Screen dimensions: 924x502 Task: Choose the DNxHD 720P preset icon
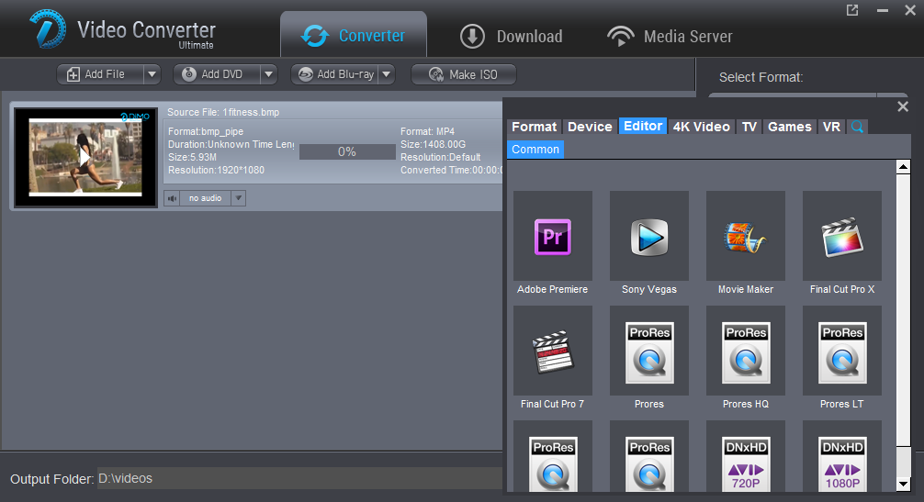point(746,456)
